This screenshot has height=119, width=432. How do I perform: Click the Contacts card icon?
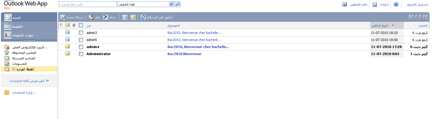pyautogui.click(x=8, y=35)
